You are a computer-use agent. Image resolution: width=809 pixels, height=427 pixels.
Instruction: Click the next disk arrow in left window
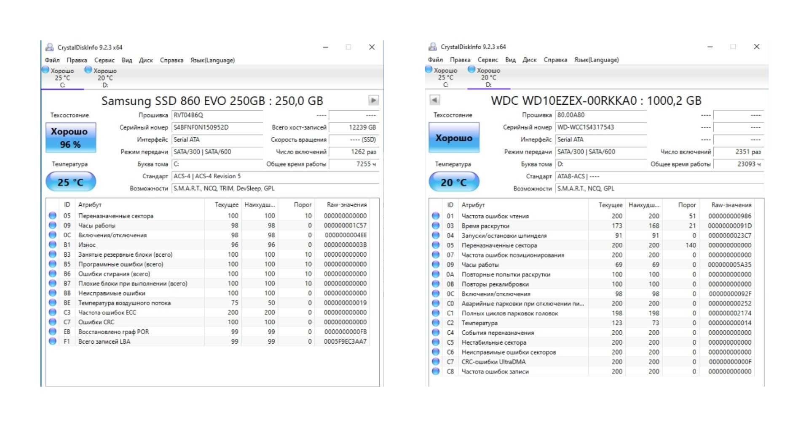tap(373, 101)
